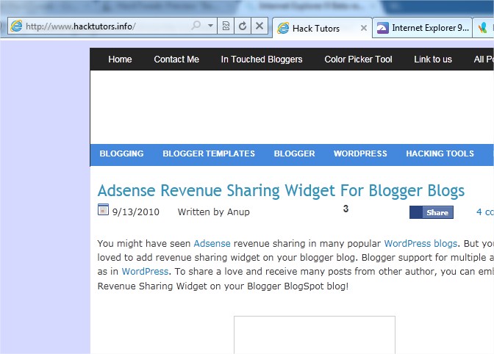Click the Internet Explorer 9 tab favicon

(x=382, y=28)
